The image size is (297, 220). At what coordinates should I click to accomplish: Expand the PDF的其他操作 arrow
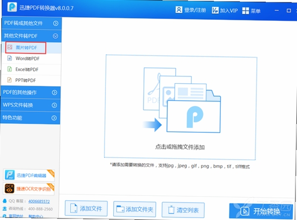pyautogui.click(x=54, y=92)
